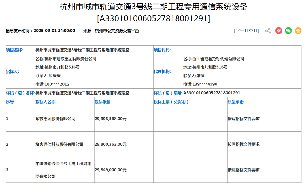Click the agency address under 代理机构
306x183 pixels.
point(205,67)
